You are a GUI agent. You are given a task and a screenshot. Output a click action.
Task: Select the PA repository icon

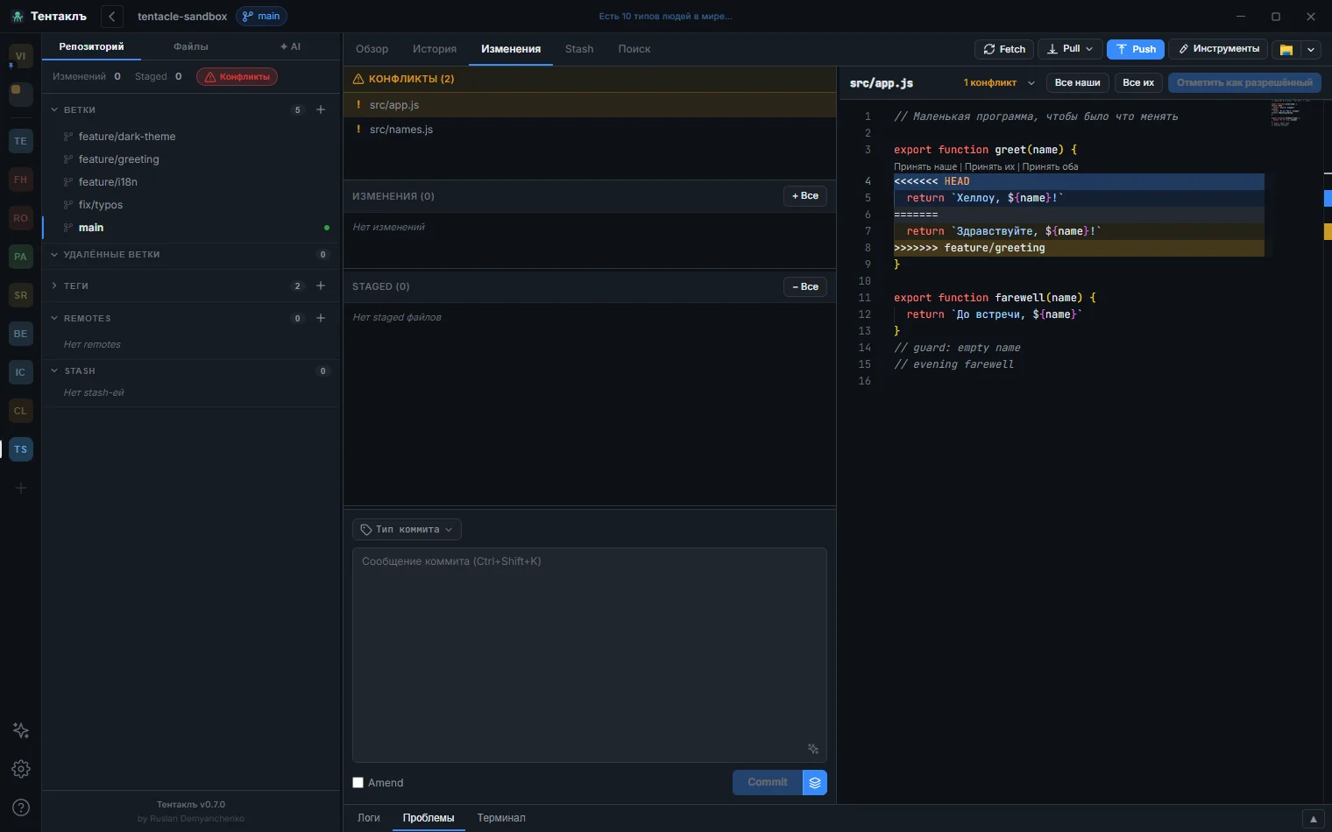click(21, 257)
